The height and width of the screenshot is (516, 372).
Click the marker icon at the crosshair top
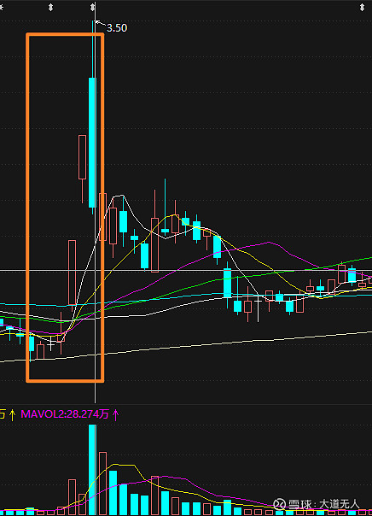click(x=93, y=7)
